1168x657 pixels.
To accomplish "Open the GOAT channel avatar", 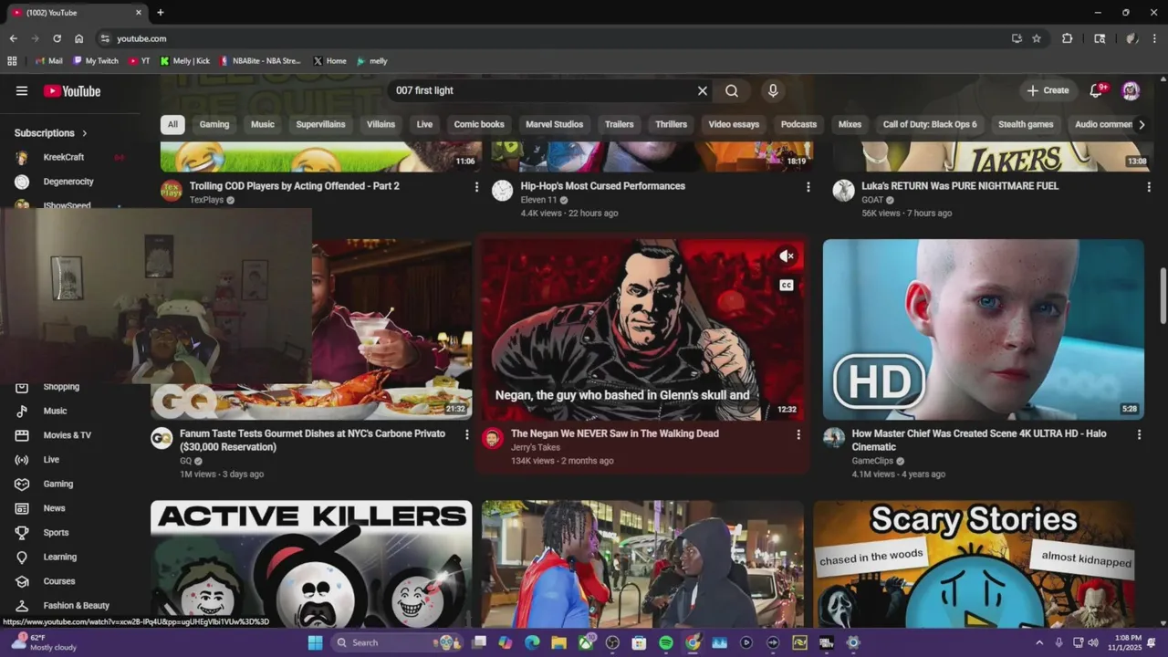I will (844, 190).
